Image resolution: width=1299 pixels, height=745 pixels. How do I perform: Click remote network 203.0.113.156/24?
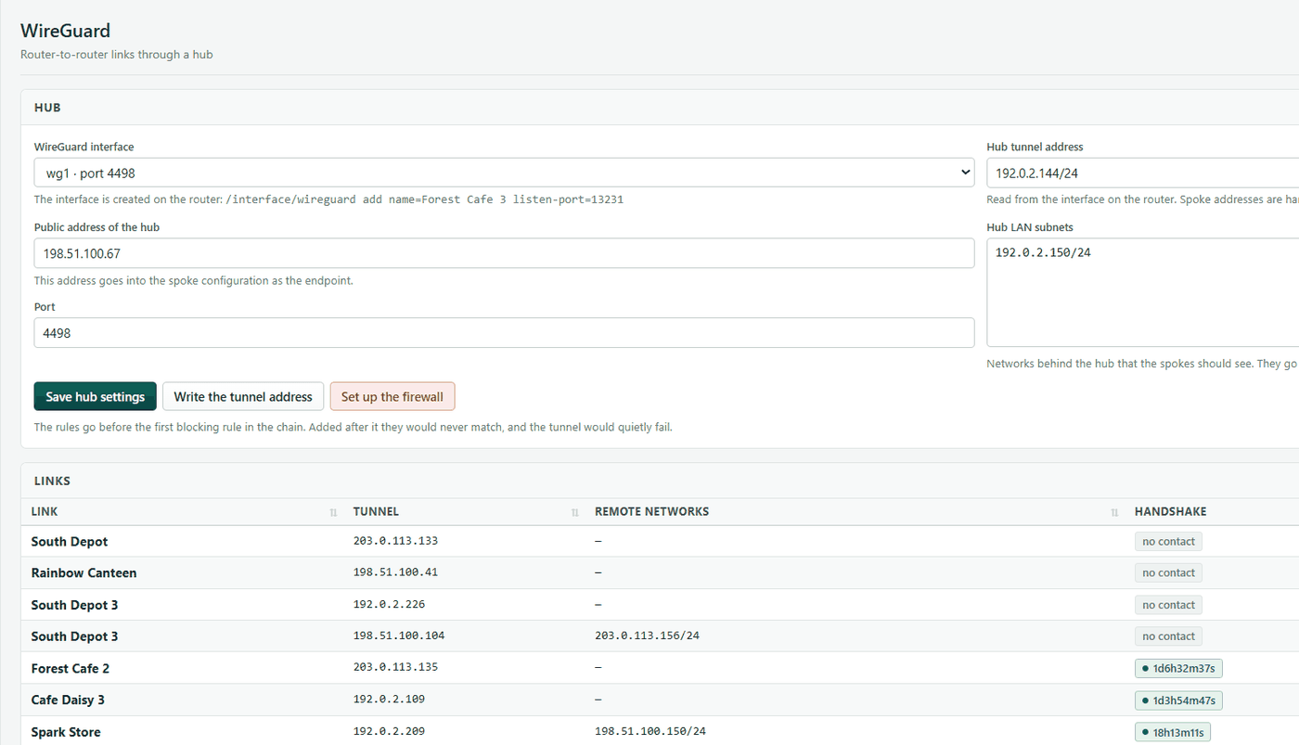647,636
